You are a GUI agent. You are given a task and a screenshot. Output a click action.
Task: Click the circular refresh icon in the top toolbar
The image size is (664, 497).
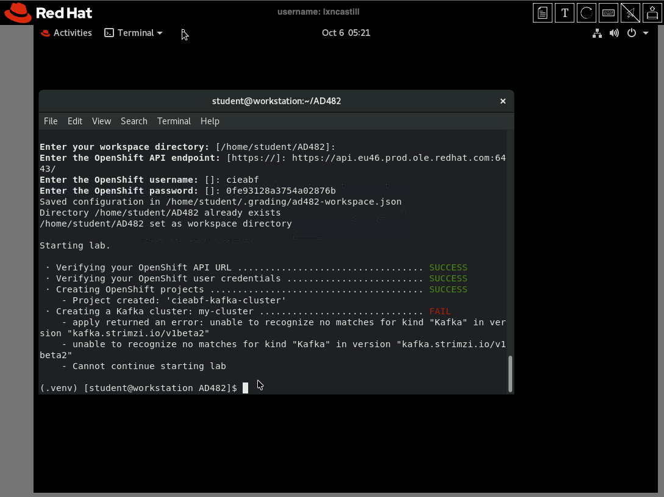point(587,13)
